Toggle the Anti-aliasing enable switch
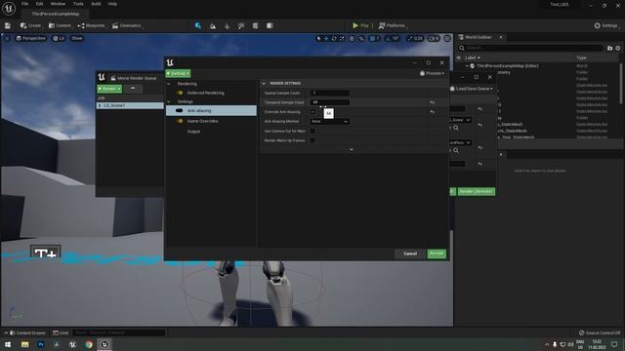This screenshot has height=351, width=625. (180, 110)
